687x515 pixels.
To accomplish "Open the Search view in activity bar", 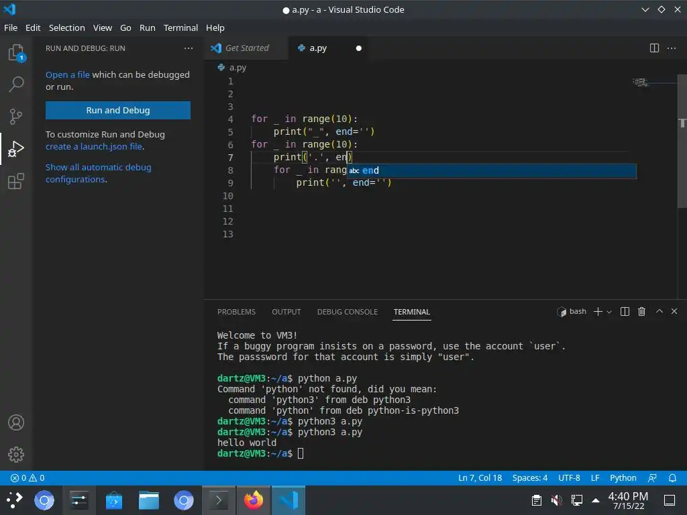I will [16, 84].
